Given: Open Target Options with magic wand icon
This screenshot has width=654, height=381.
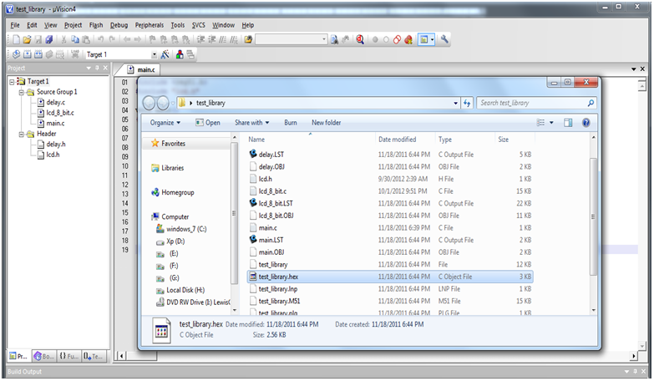Looking at the screenshot, I should (165, 54).
